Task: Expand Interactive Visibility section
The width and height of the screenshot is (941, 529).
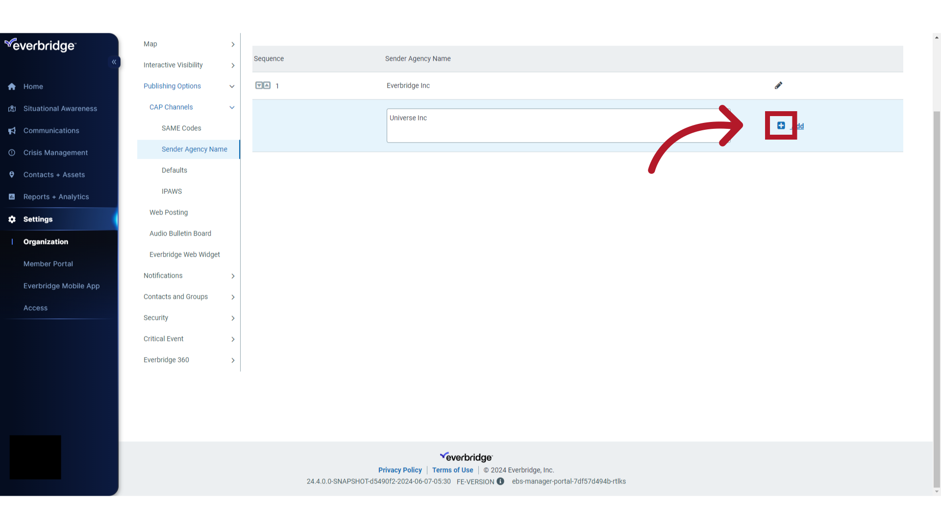Action: [233, 65]
